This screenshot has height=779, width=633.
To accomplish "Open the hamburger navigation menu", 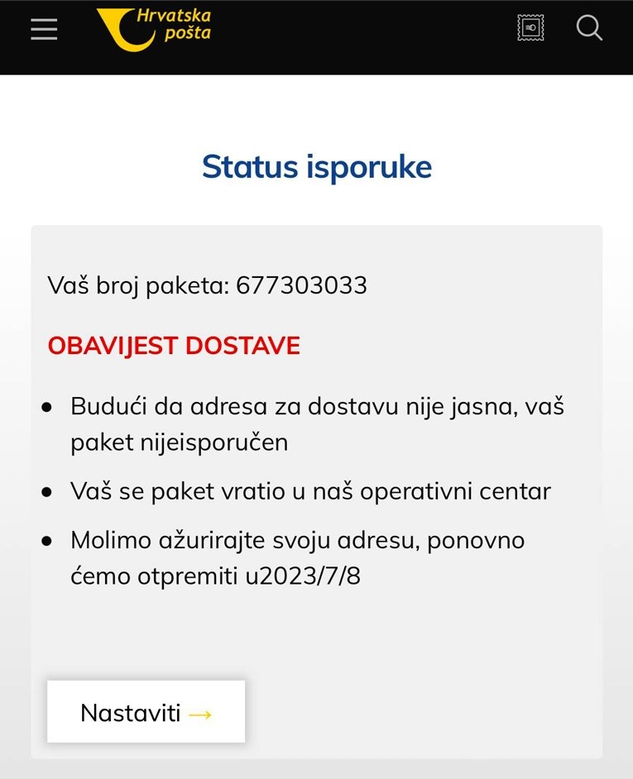I will (44, 29).
